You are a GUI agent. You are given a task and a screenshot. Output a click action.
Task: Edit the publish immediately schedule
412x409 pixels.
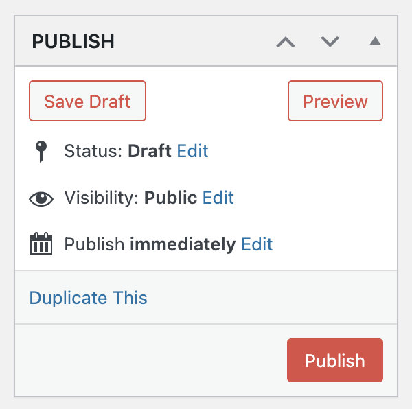click(x=257, y=244)
